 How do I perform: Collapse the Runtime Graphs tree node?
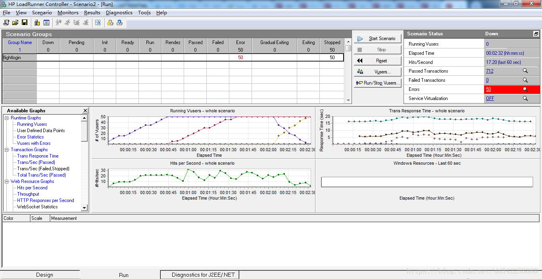(x=7, y=118)
